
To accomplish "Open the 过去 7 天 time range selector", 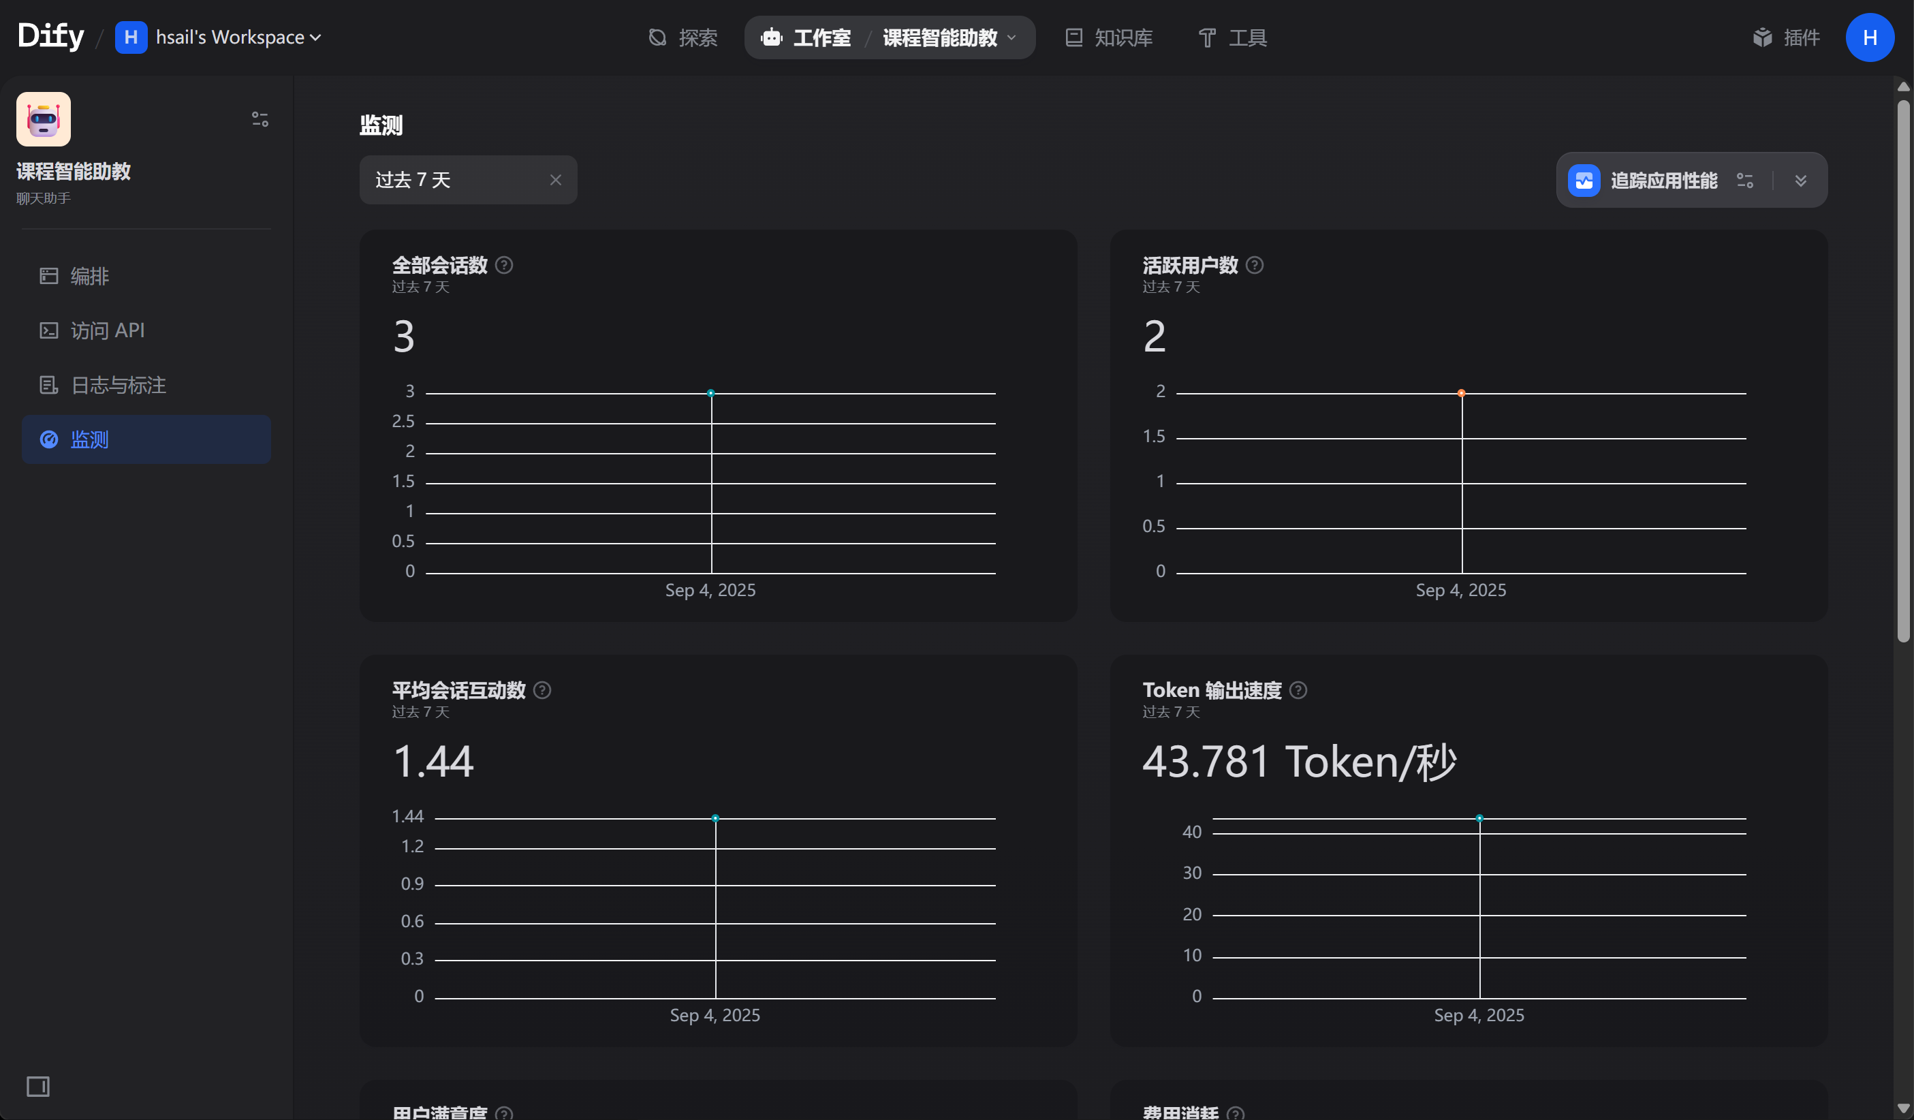I will click(x=468, y=179).
